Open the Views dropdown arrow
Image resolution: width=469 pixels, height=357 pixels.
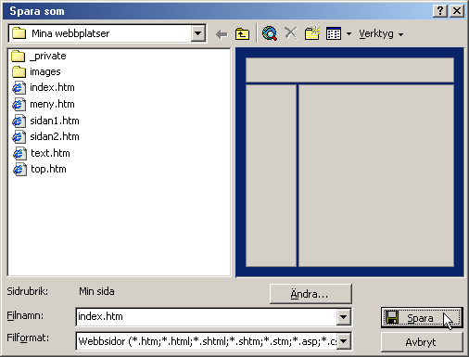pos(349,33)
